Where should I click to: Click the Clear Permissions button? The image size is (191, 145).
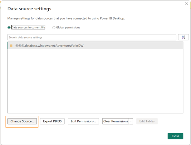click(115, 121)
